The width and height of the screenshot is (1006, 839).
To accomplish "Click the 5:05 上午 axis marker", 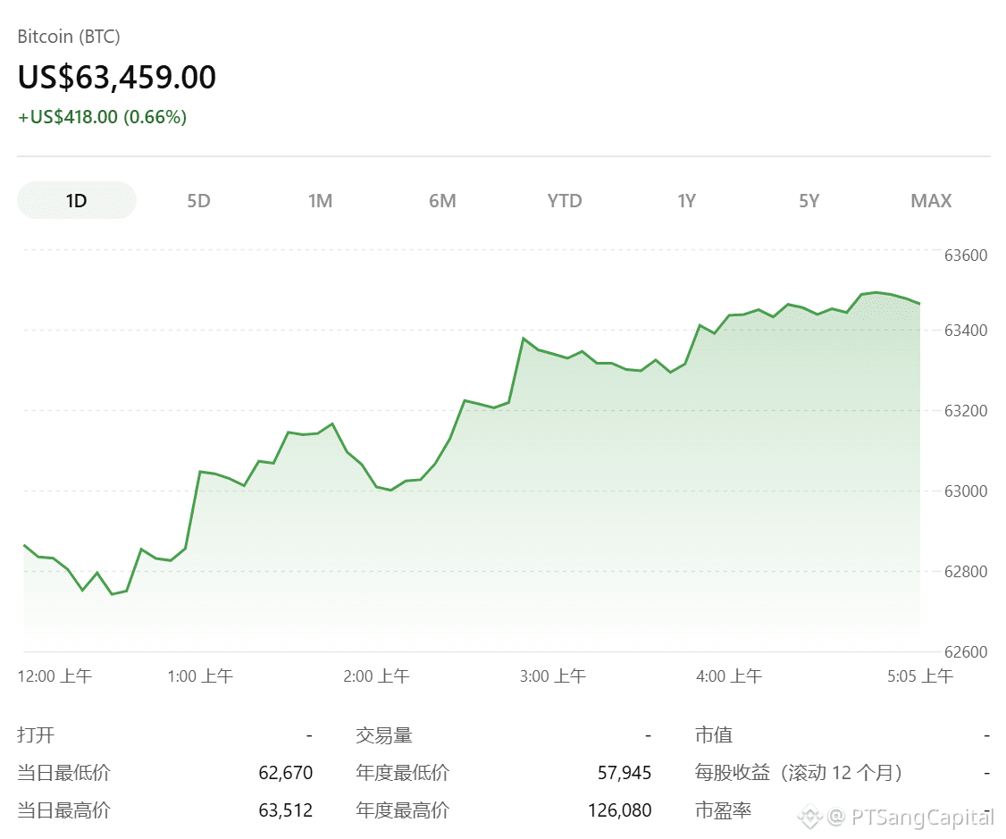I will point(920,676).
